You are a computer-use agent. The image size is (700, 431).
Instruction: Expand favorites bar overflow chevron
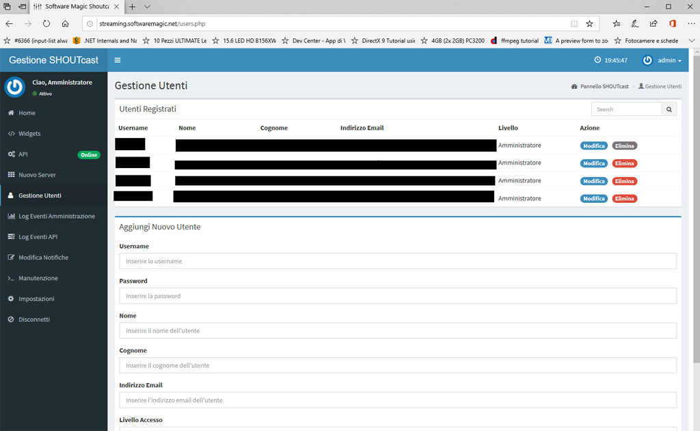coord(692,40)
